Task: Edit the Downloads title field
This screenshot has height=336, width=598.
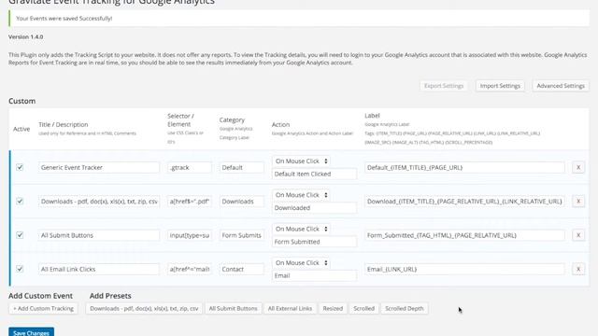Action: [99, 202]
